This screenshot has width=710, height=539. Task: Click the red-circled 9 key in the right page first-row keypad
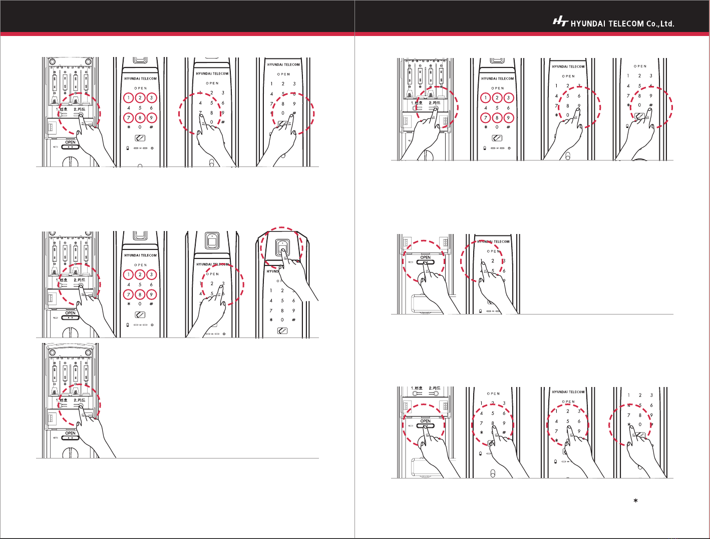[x=508, y=118]
